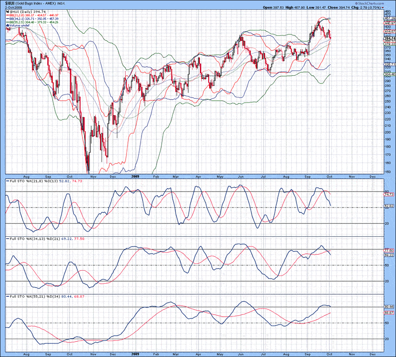Click the 74.73 stochastic value tag

coord(389,194)
